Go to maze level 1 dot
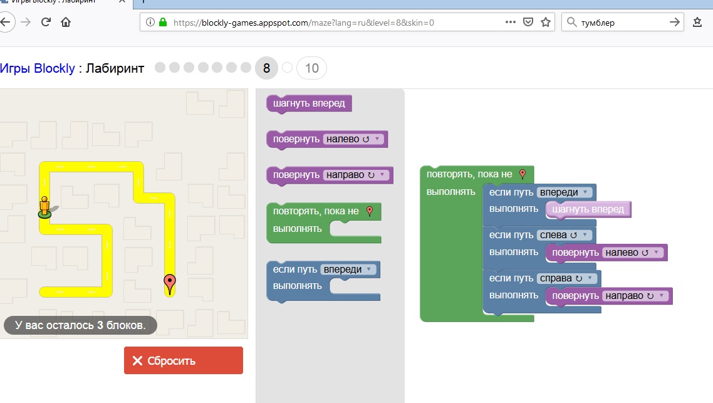The width and height of the screenshot is (713, 403). 160,67
